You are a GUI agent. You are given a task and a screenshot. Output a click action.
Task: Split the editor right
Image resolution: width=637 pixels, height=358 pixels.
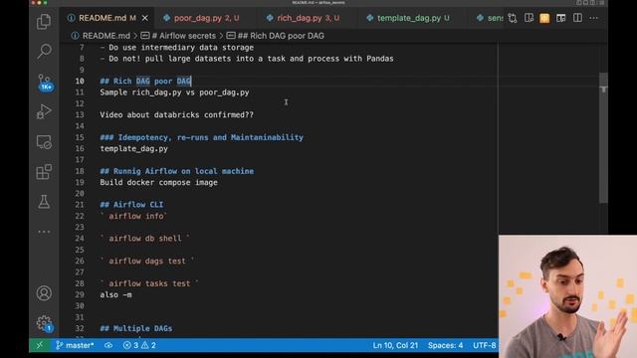(x=577, y=18)
